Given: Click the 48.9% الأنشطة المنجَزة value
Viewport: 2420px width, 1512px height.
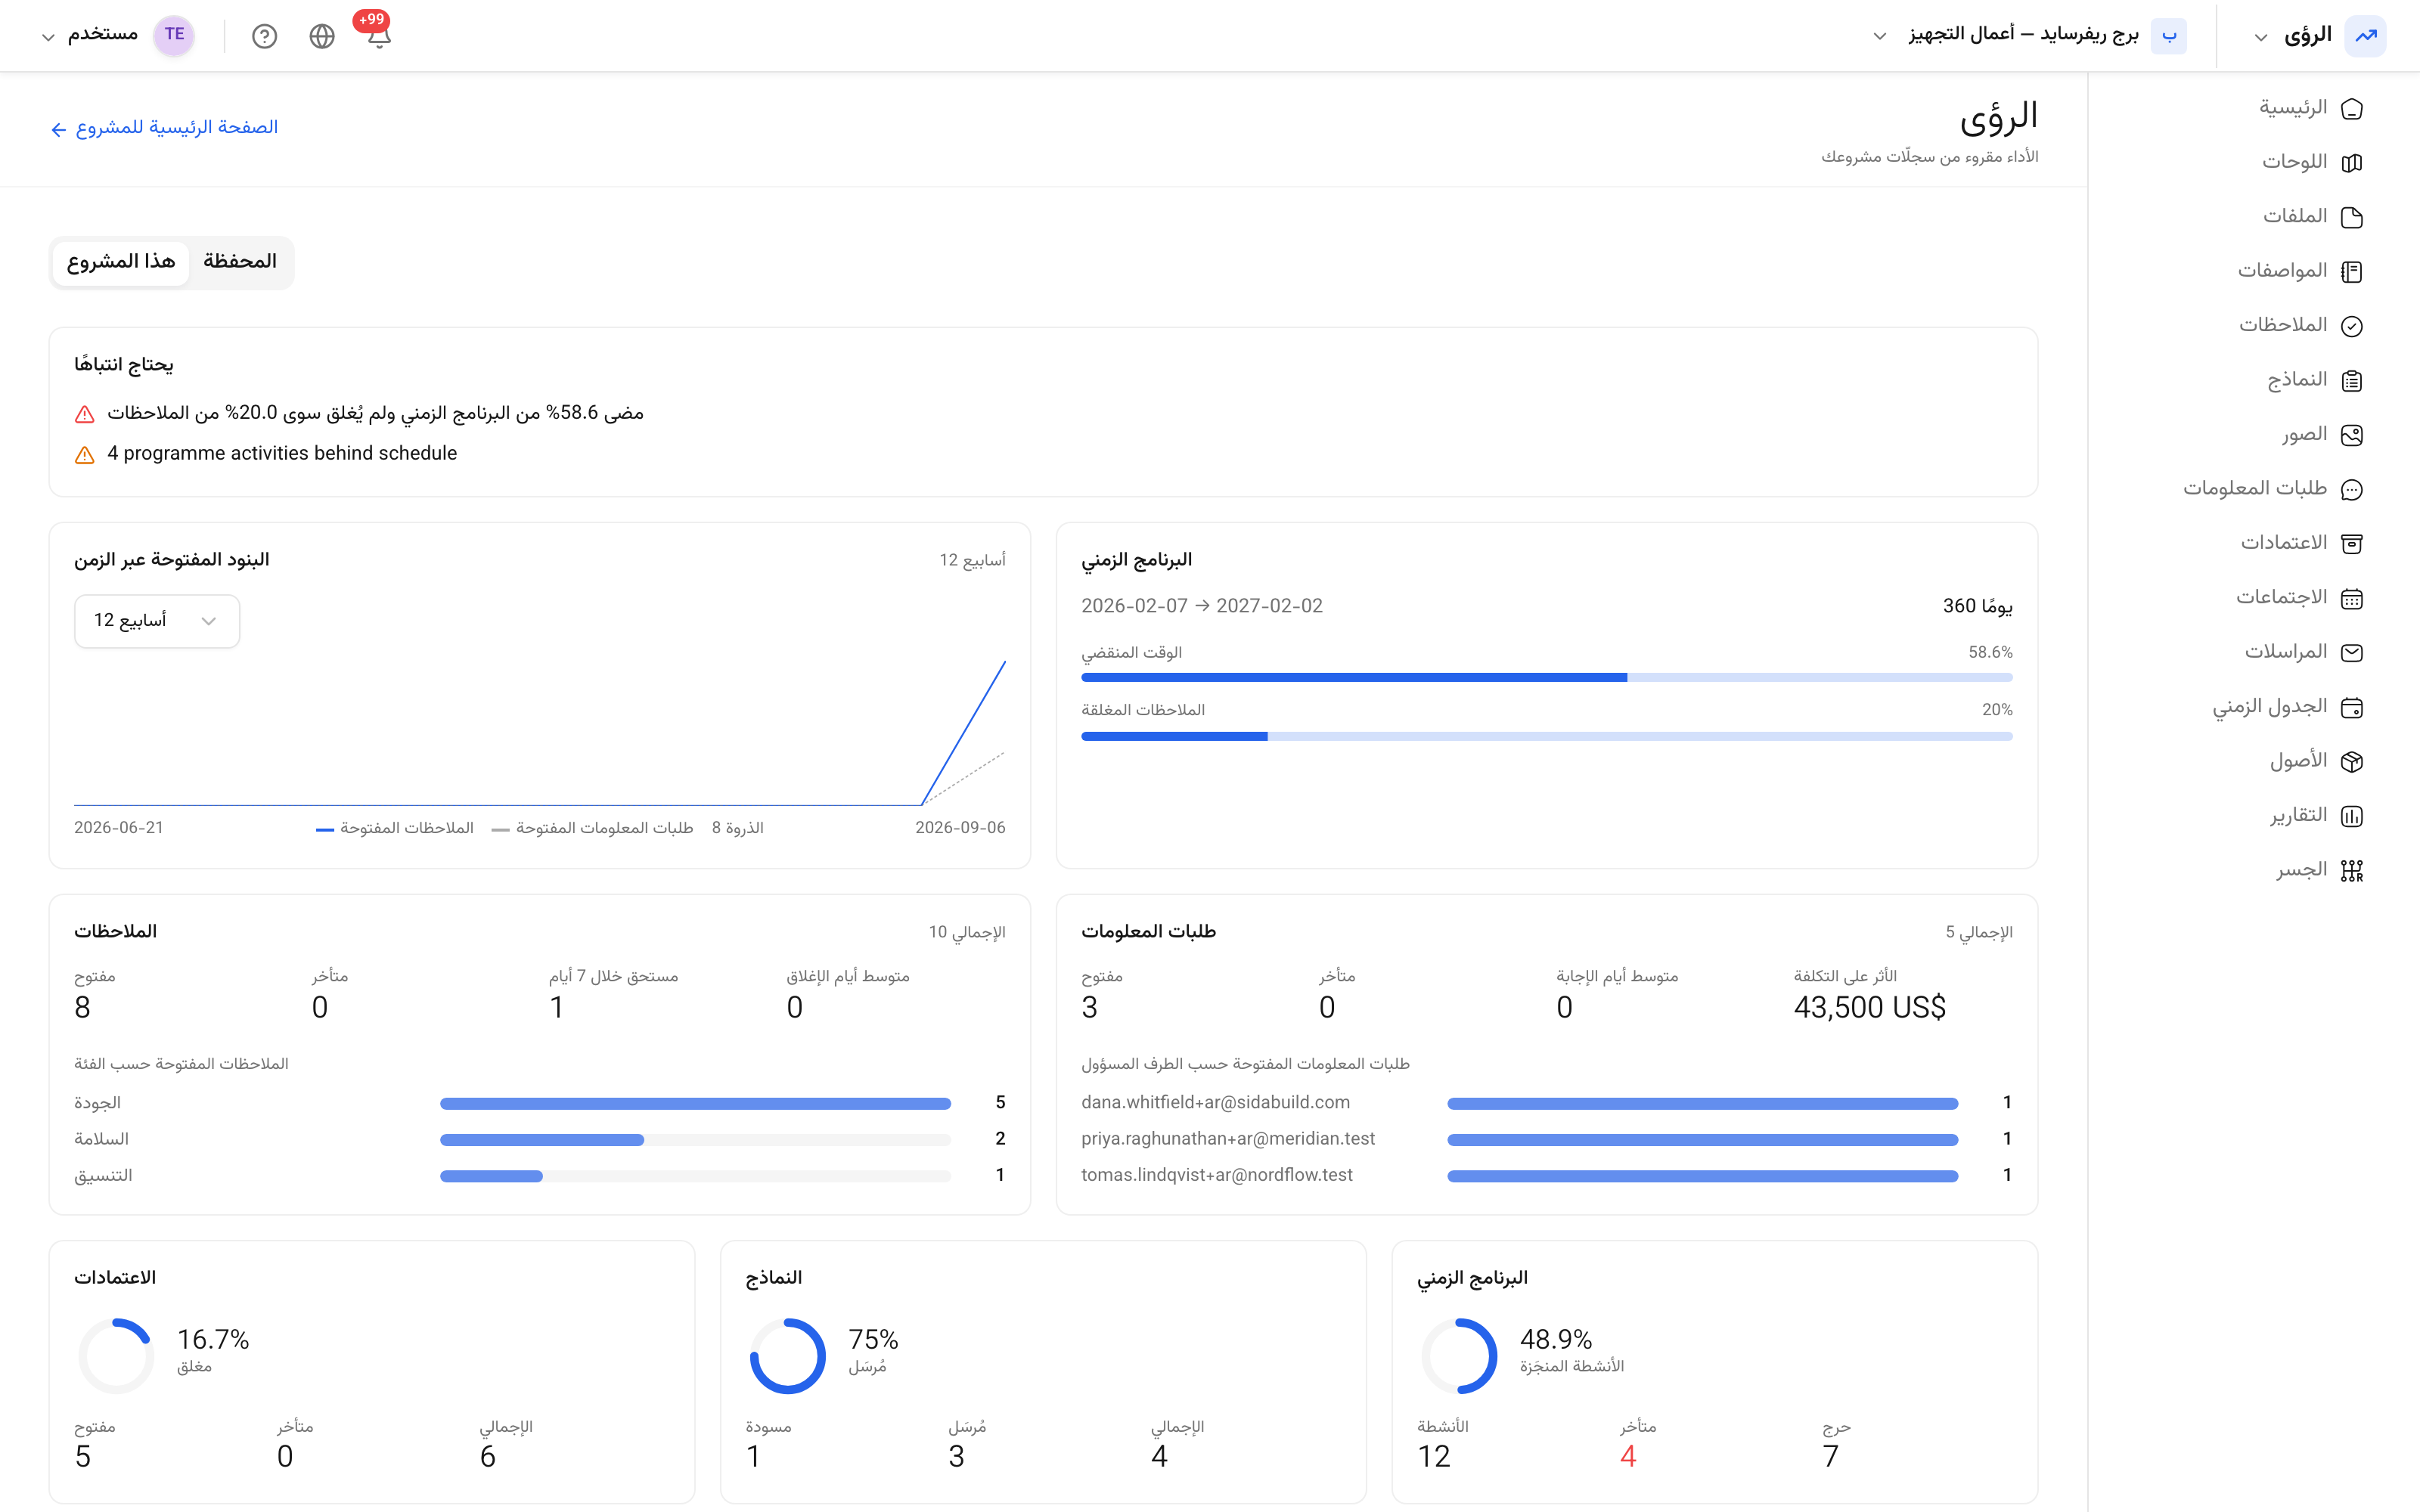Looking at the screenshot, I should tap(1555, 1339).
